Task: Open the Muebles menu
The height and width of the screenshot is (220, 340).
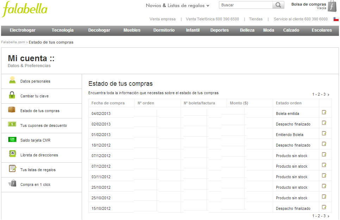Action: click(132, 30)
